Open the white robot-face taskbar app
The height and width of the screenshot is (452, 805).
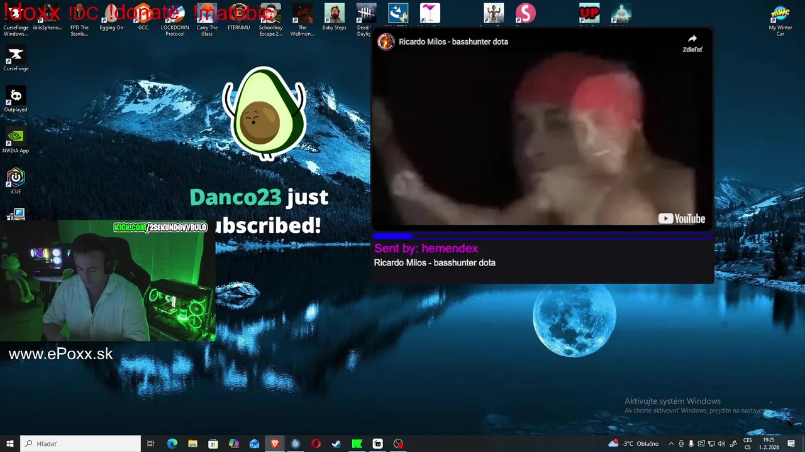[x=377, y=444]
